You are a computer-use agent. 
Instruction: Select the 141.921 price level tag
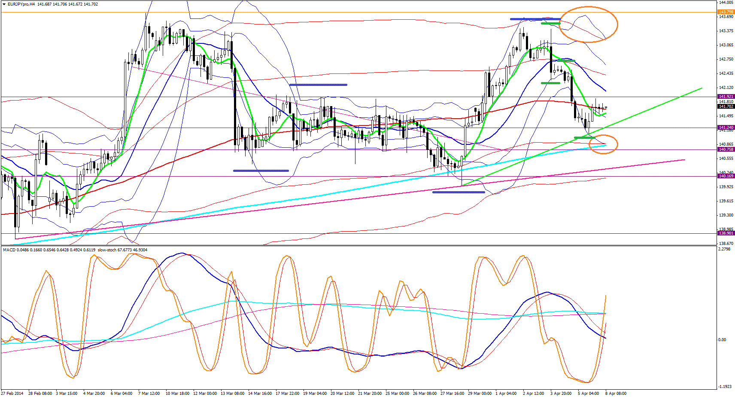point(726,97)
